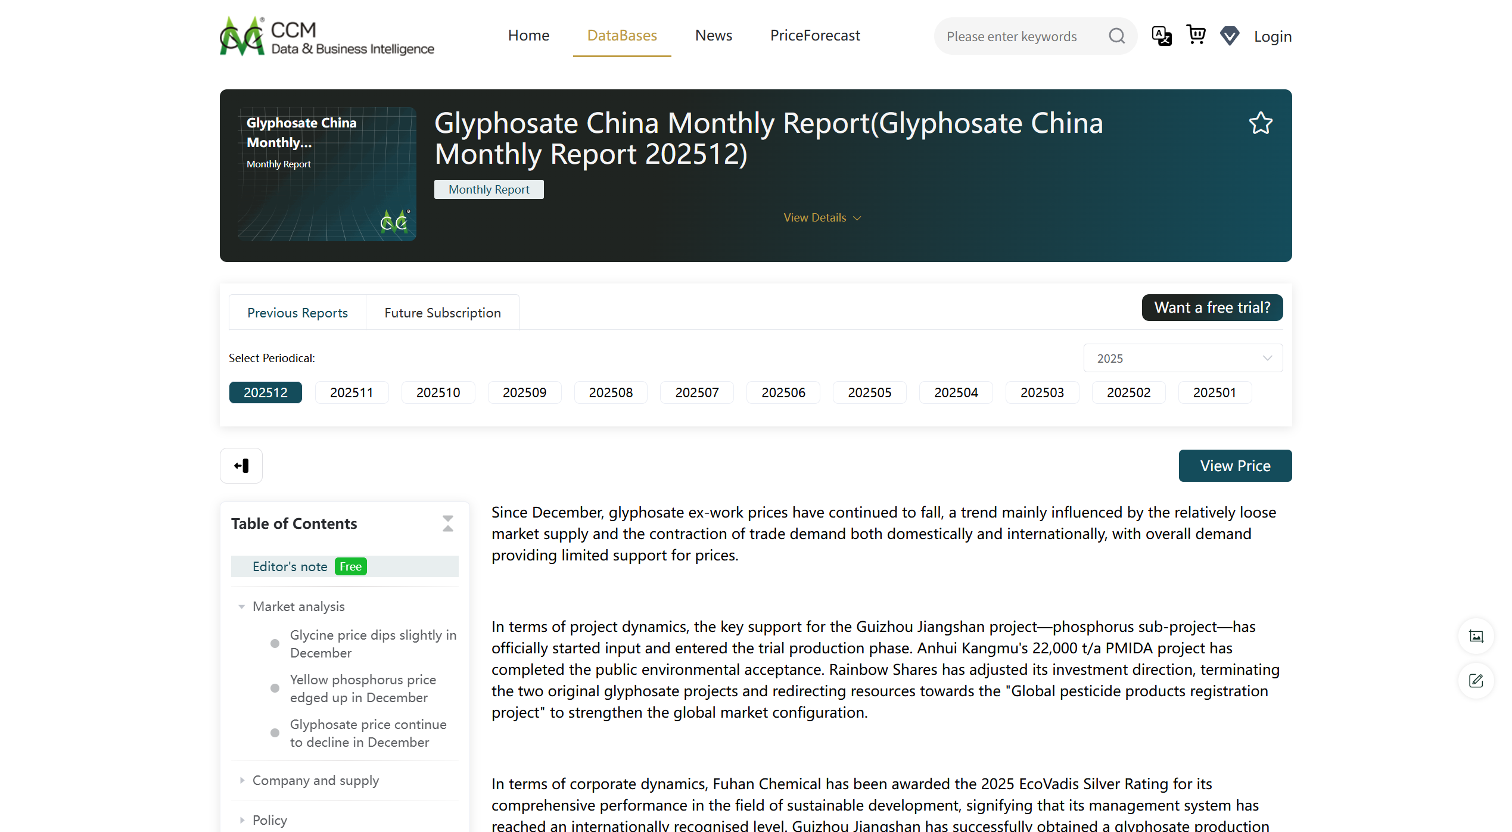This screenshot has height=832, width=1512.
Task: Click Want a free trial button
Action: [1212, 307]
